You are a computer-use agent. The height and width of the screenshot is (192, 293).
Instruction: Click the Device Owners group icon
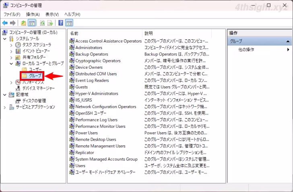click(x=72, y=67)
